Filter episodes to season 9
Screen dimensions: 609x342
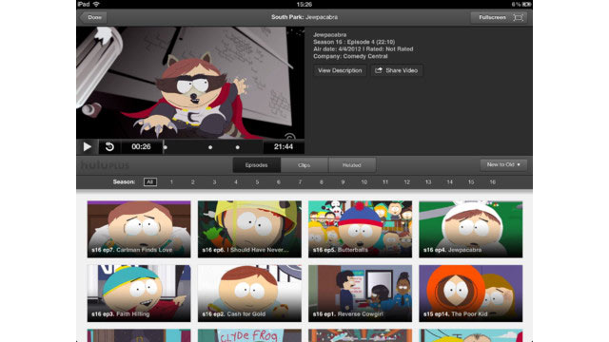point(343,181)
